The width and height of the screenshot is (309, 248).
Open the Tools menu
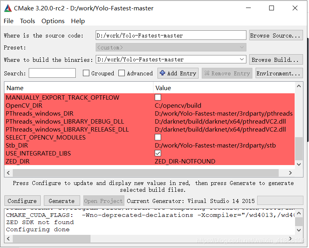28,21
